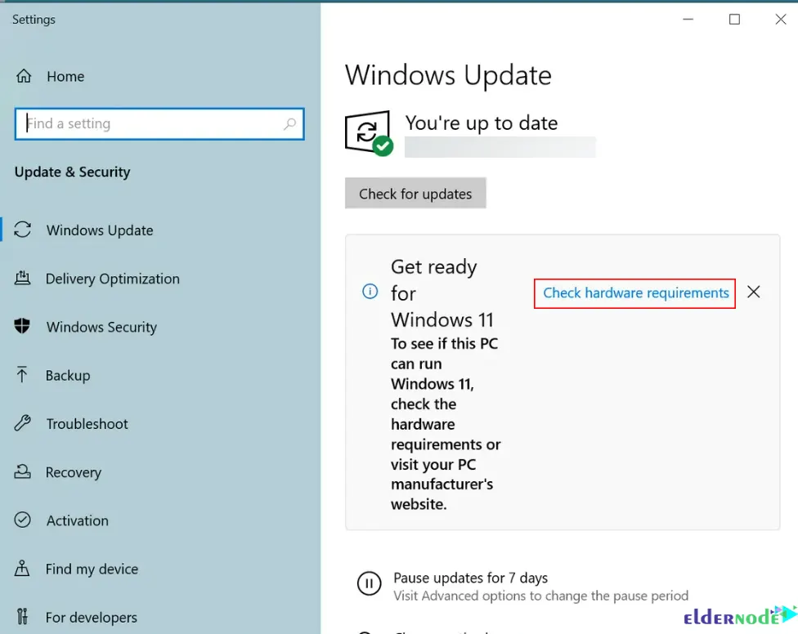Open Check hardware requirements link
798x634 pixels.
[635, 292]
